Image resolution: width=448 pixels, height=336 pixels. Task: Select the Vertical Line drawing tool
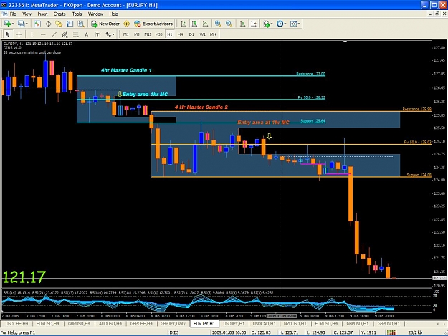(32, 34)
